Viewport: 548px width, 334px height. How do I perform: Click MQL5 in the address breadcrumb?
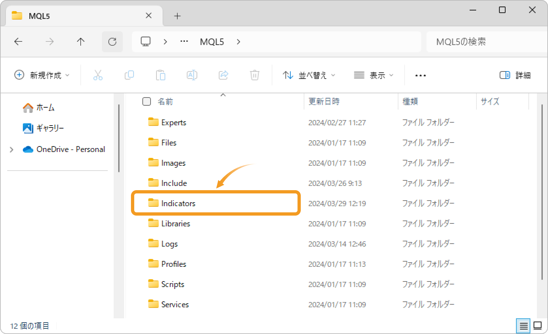tap(212, 42)
